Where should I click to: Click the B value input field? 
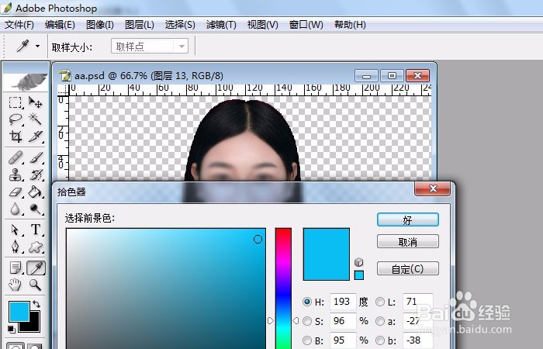343,340
